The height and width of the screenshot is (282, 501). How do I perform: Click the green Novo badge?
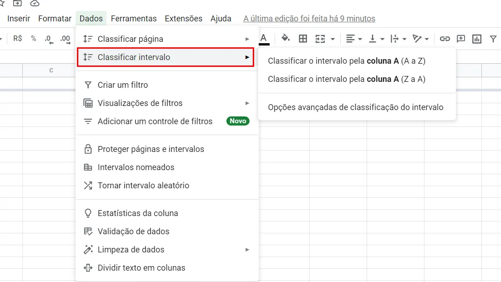(238, 121)
